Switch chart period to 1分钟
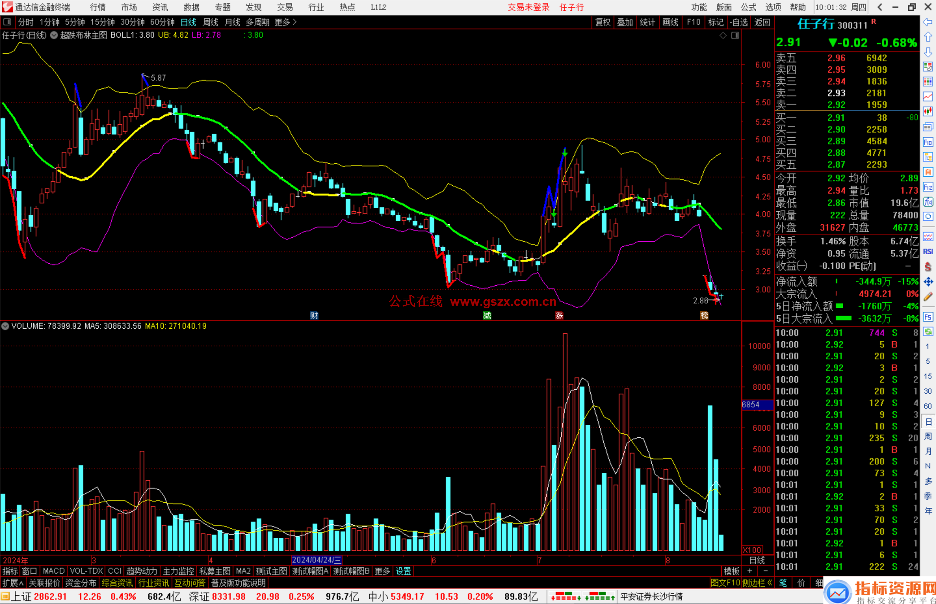 49,22
